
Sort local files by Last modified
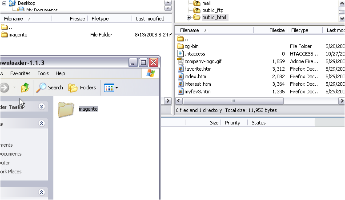150,19
